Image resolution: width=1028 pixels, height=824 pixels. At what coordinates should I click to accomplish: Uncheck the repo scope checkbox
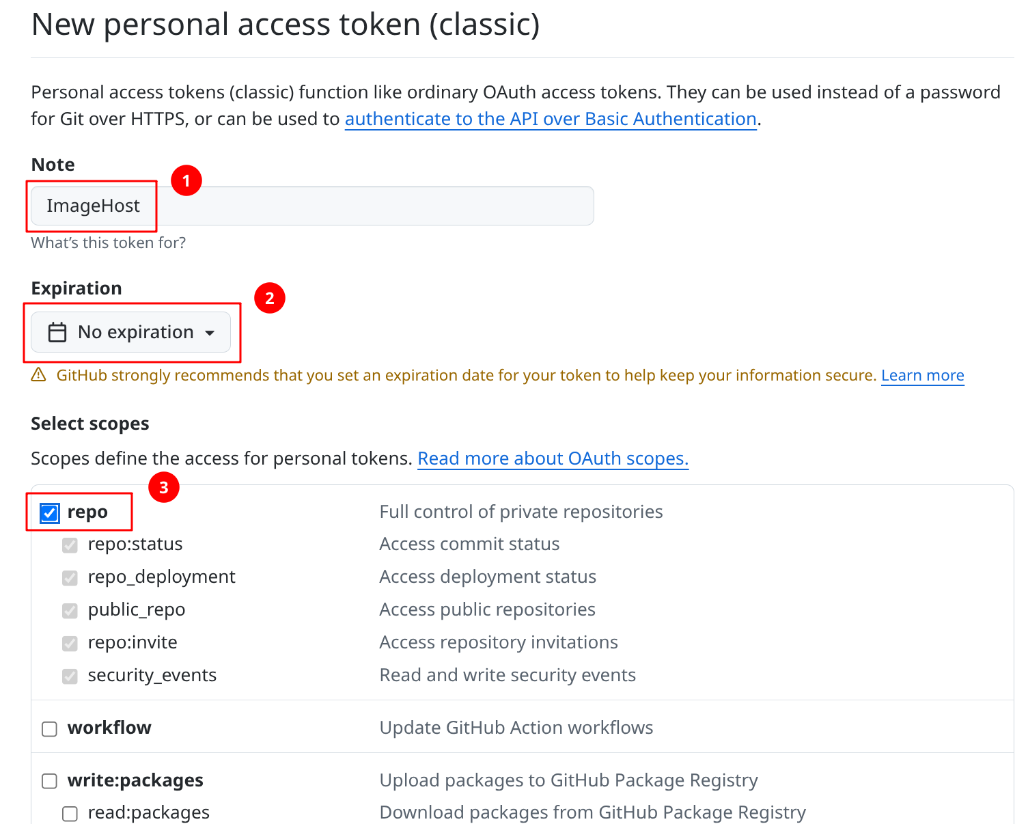click(x=50, y=513)
